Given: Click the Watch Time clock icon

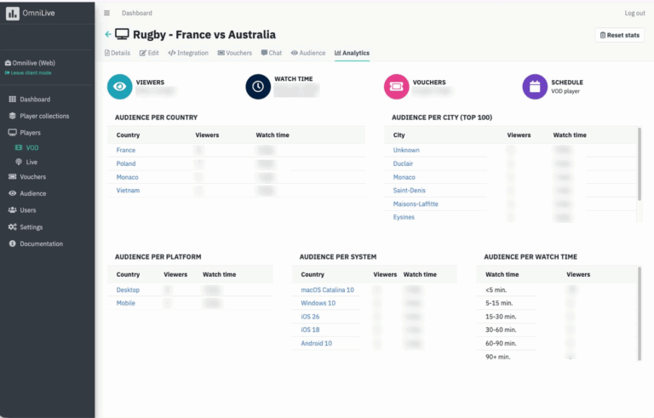Looking at the screenshot, I should coord(258,86).
